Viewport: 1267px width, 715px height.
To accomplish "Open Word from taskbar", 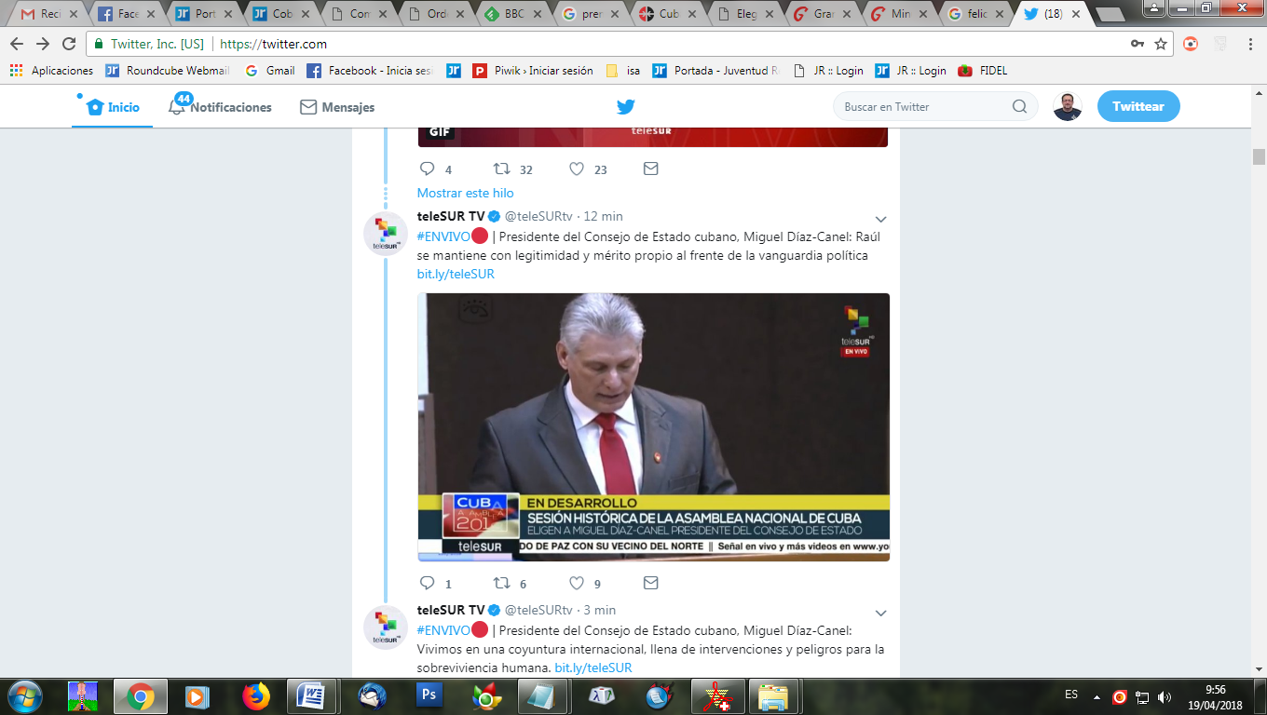I will 311,696.
